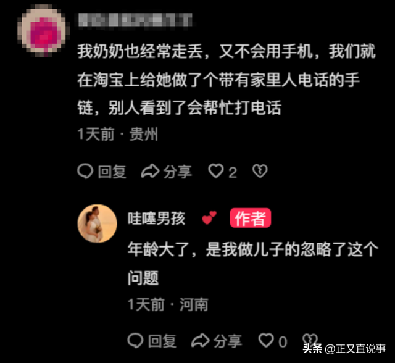Click 回复 text under first comment
Viewport: 395px width, 363px height.
[x=112, y=172]
